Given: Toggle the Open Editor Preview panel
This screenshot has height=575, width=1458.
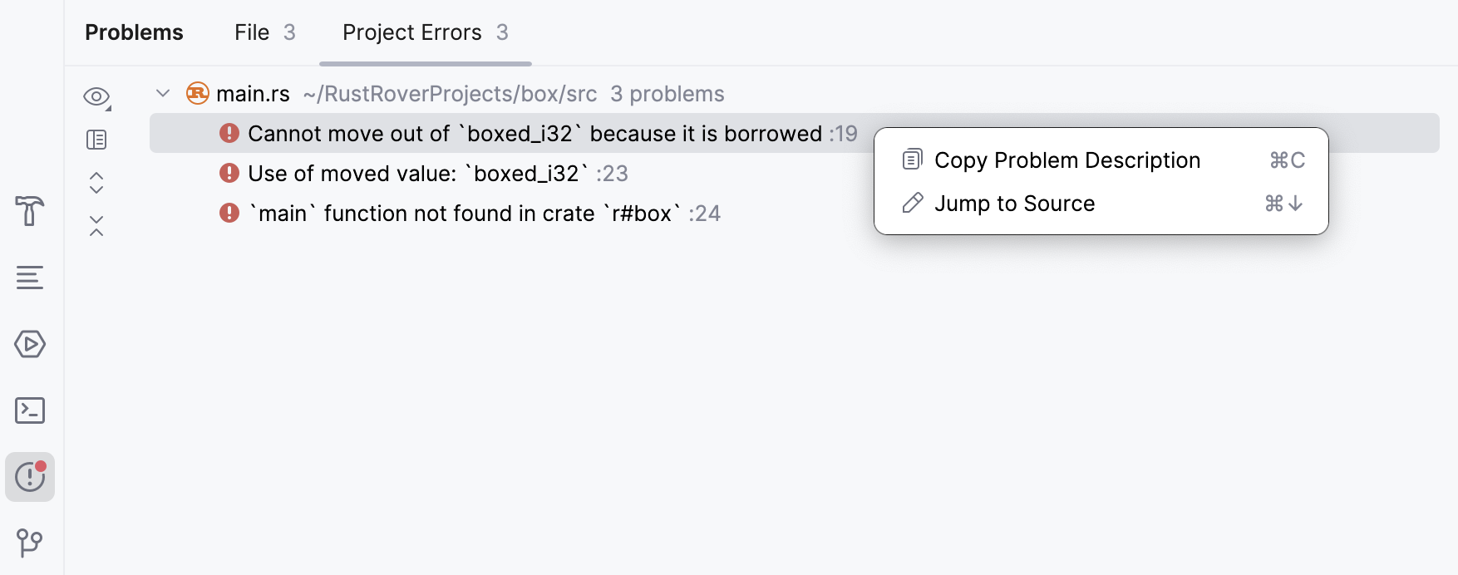Looking at the screenshot, I should point(96,140).
